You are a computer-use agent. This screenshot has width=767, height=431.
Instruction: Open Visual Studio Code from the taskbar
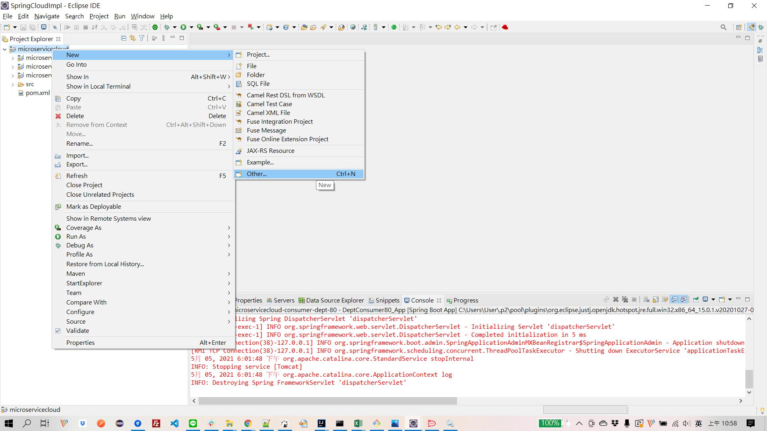point(175,423)
